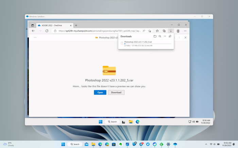Search downloads using the magnifier icon
Screen dimensions: 238x148
(x=160, y=36)
